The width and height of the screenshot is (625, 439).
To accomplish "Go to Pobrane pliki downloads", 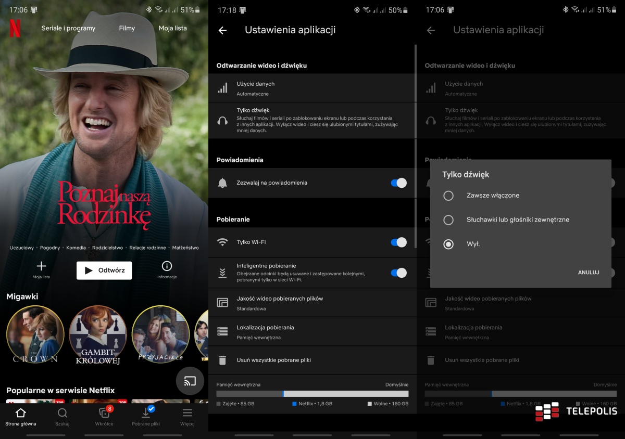I will coord(146,417).
